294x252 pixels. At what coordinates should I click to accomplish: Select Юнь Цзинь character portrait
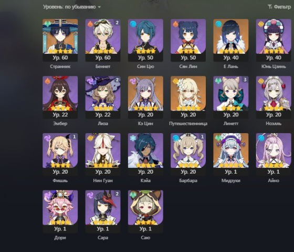(x=274, y=40)
